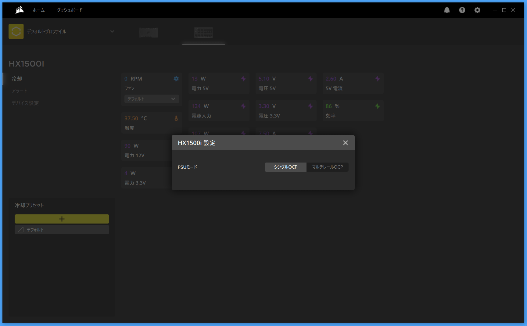Open the アラート sidebar section
Image resolution: width=527 pixels, height=326 pixels.
click(x=20, y=91)
